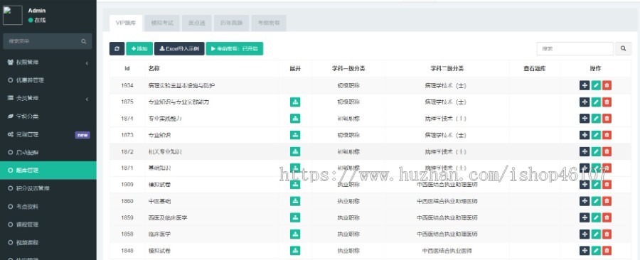640x260 pixels.
Task: Switch to the VIP题库 tab
Action: click(126, 23)
